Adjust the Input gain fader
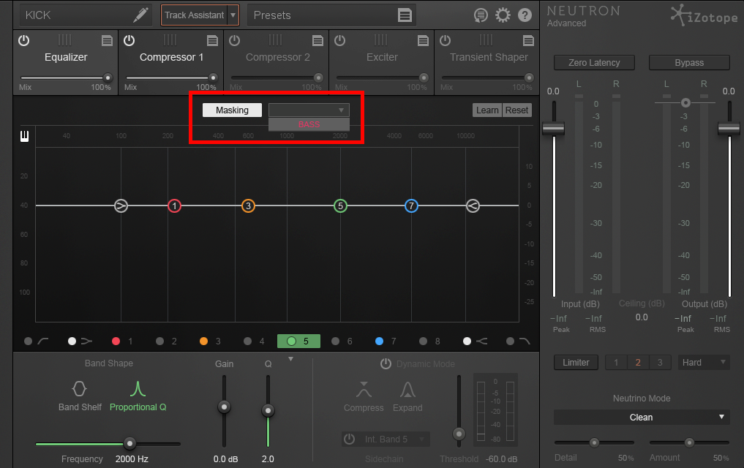This screenshot has width=744, height=468. coord(553,129)
